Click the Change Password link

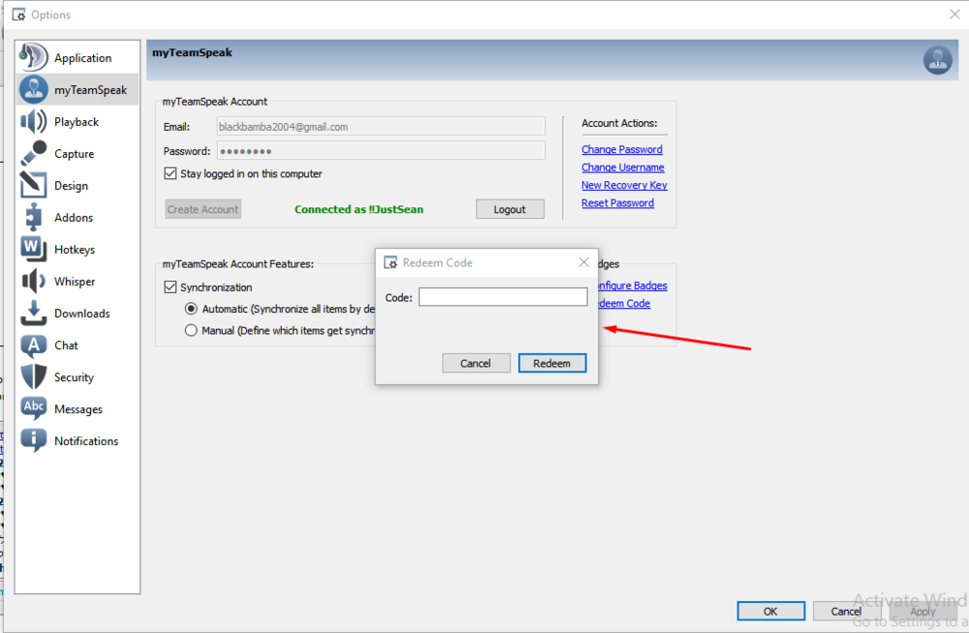click(x=621, y=149)
